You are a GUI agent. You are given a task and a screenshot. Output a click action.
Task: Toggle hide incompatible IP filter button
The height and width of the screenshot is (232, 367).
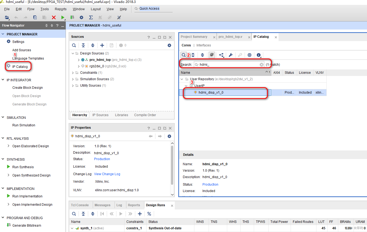212,55
